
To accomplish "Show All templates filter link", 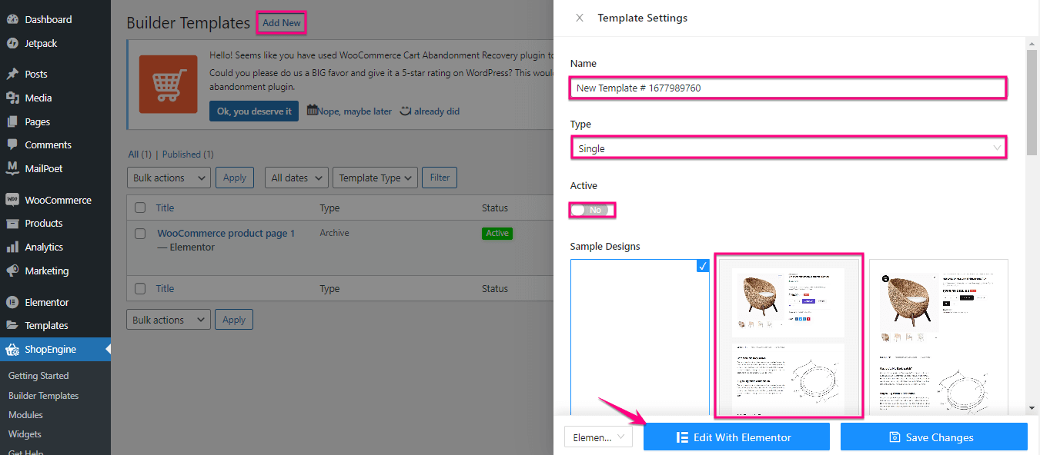I will click(x=139, y=154).
